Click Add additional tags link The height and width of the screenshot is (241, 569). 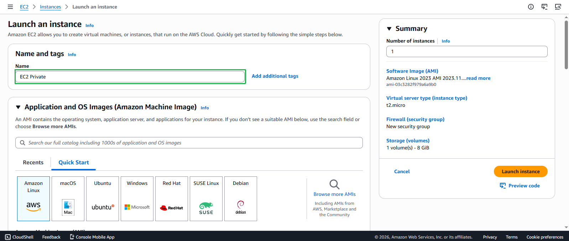click(x=275, y=76)
